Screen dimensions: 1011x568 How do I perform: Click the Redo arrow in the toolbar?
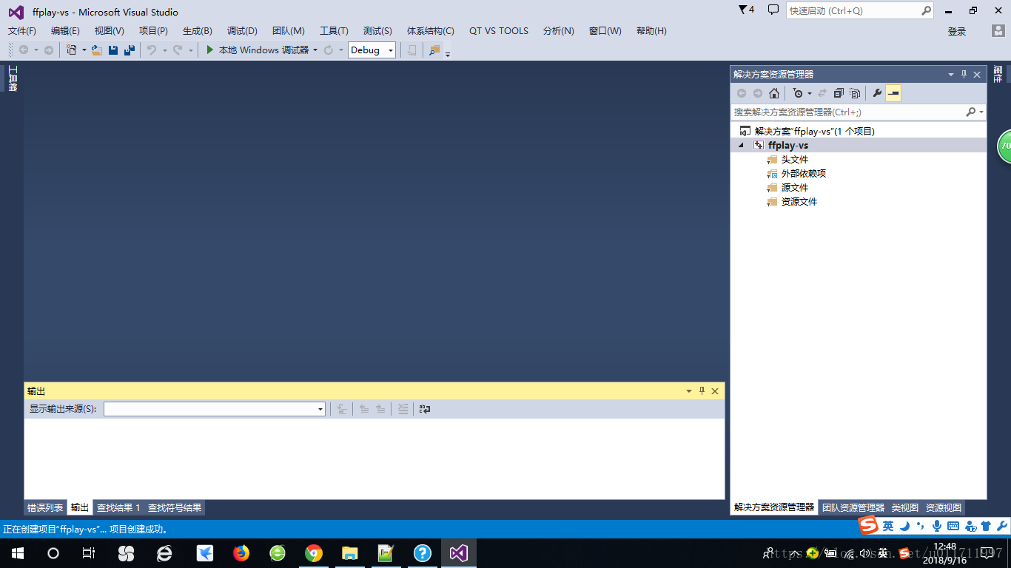coord(178,50)
